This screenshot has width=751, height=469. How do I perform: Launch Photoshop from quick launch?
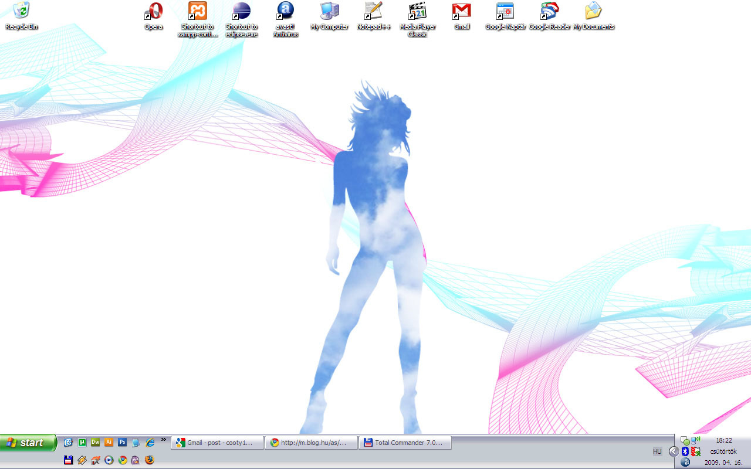click(123, 443)
